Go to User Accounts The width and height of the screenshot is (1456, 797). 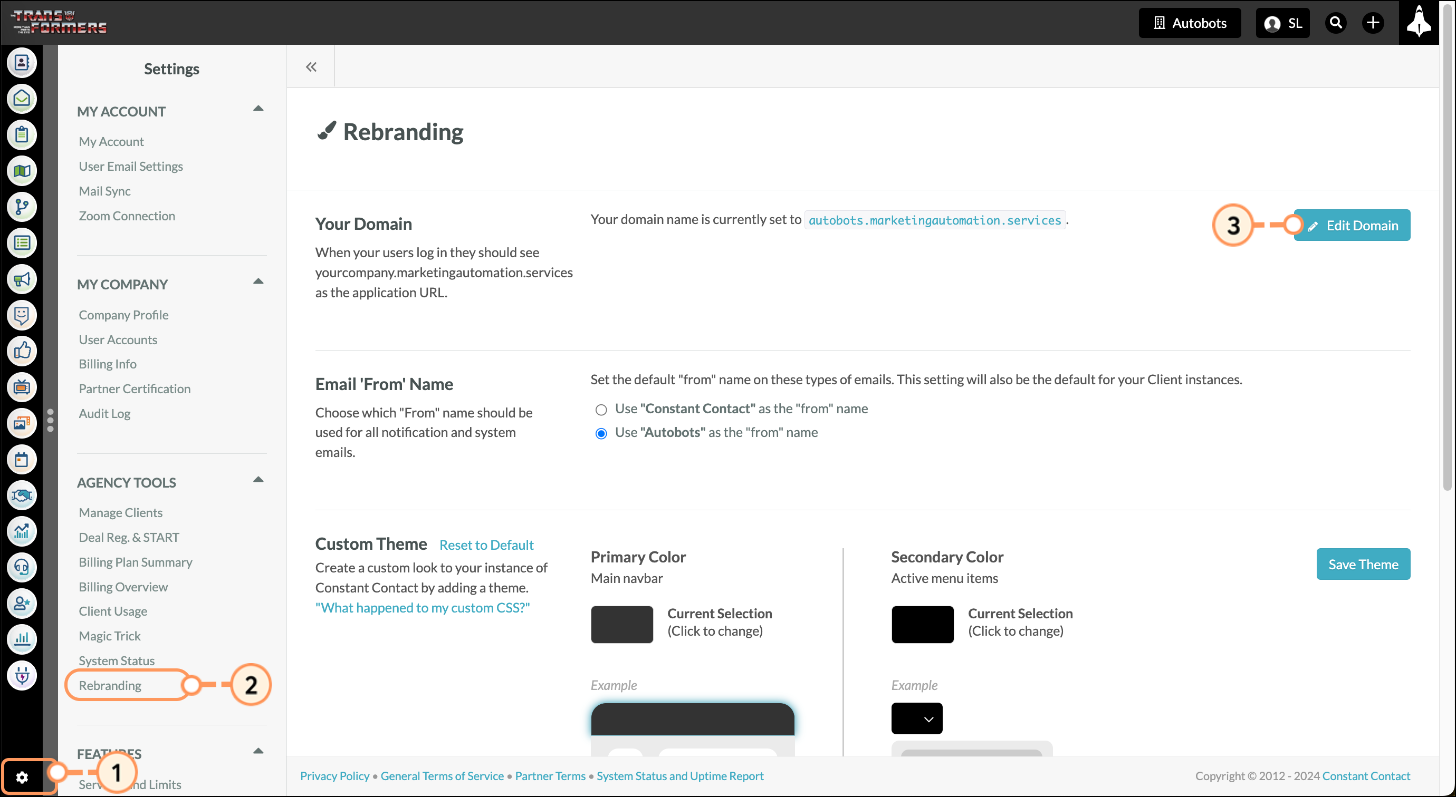tap(118, 339)
